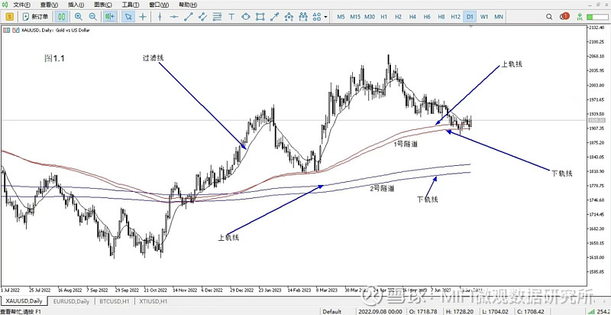The height and width of the screenshot is (315, 611).
Task: Click the chart shift triangle marker
Action: pyautogui.click(x=470, y=27)
